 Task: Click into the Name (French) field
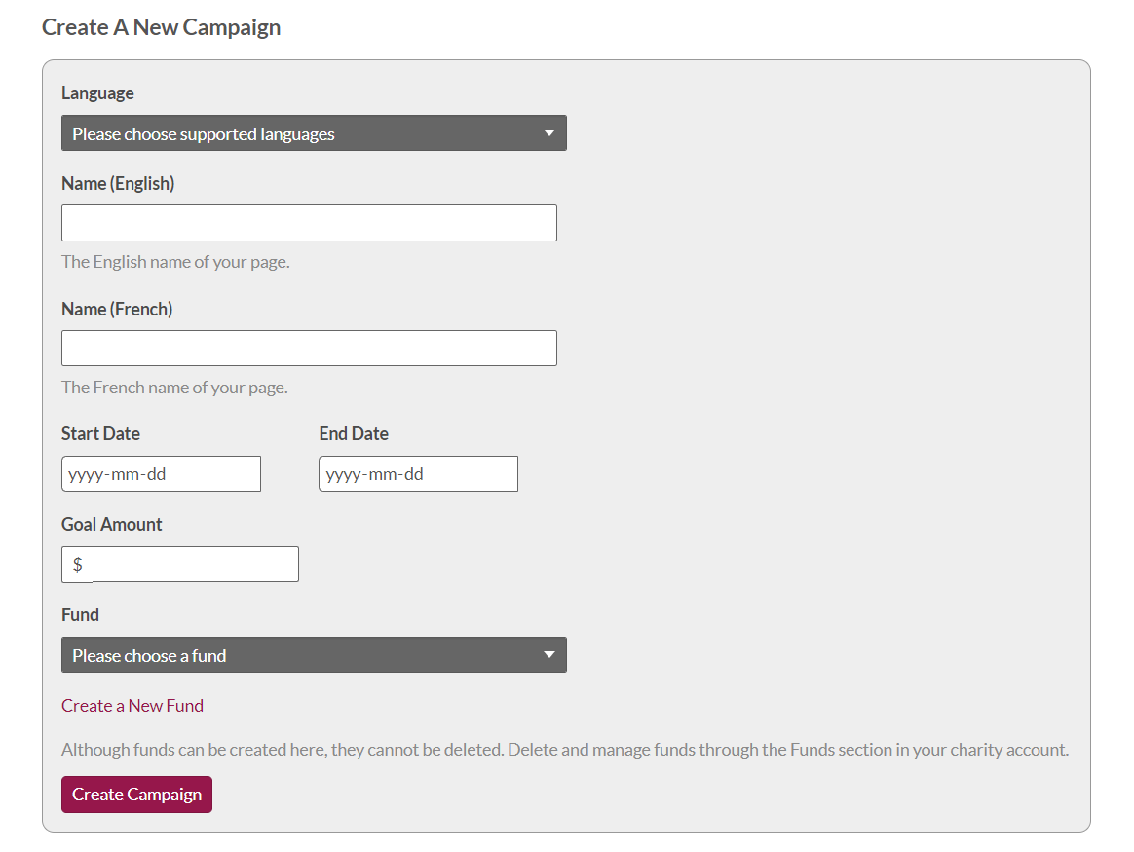tap(309, 349)
